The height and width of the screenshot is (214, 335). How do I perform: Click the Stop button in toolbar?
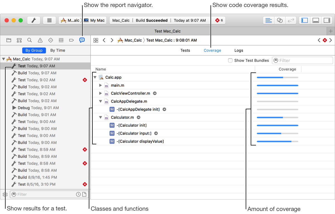click(x=49, y=20)
